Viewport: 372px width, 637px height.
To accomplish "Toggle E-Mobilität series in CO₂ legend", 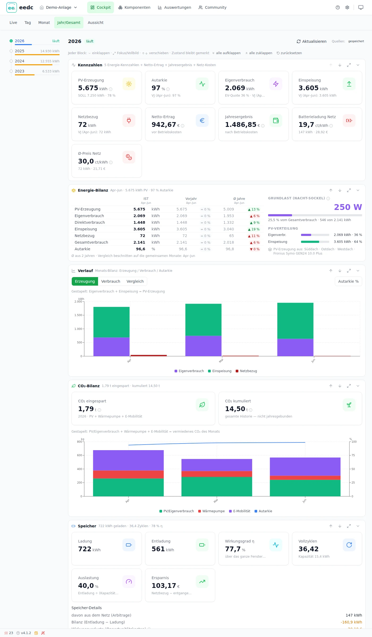I will tap(240, 511).
